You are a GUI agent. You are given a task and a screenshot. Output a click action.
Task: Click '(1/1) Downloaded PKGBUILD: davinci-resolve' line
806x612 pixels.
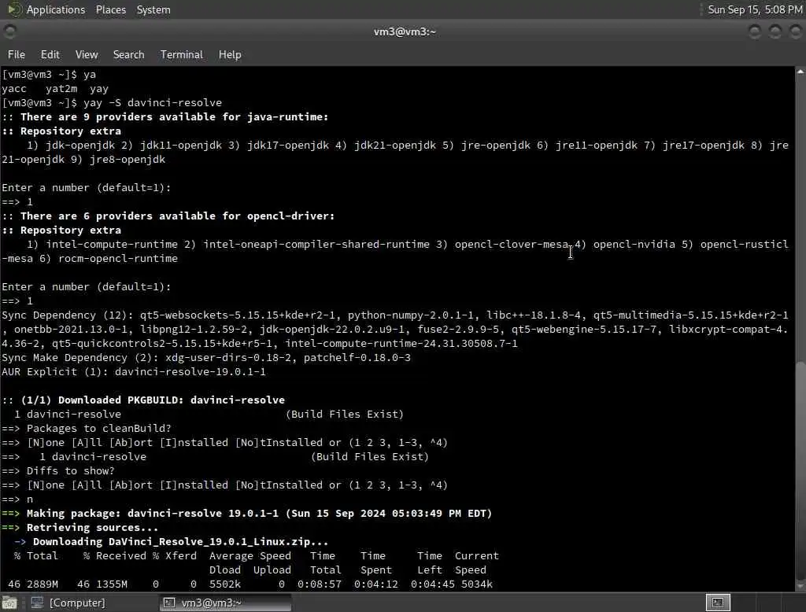point(143,400)
